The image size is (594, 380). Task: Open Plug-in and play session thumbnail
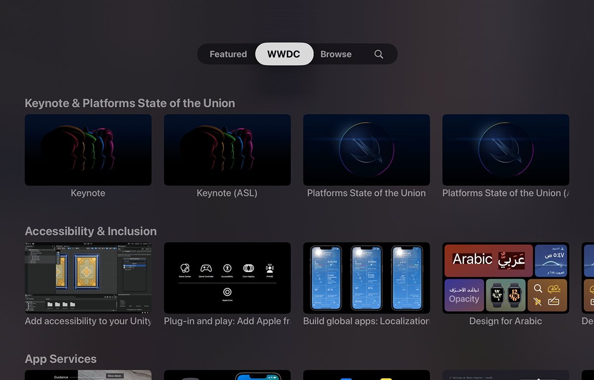(227, 278)
